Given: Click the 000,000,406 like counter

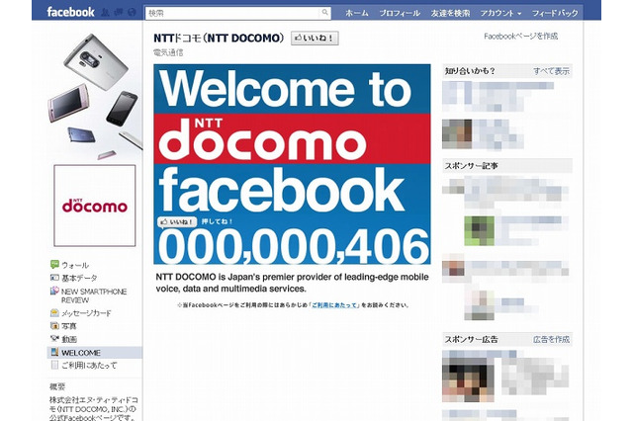Looking at the screenshot, I should point(294,246).
